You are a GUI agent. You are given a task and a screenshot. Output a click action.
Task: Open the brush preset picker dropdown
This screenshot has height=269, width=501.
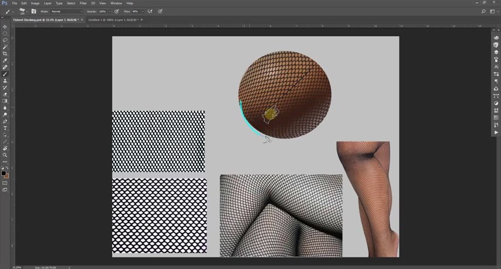coord(23,11)
